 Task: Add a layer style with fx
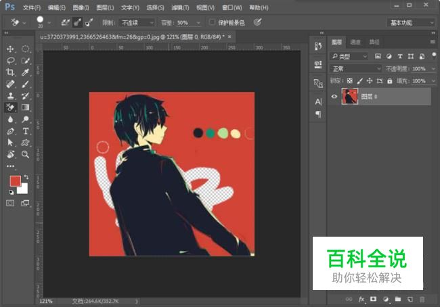click(x=361, y=299)
